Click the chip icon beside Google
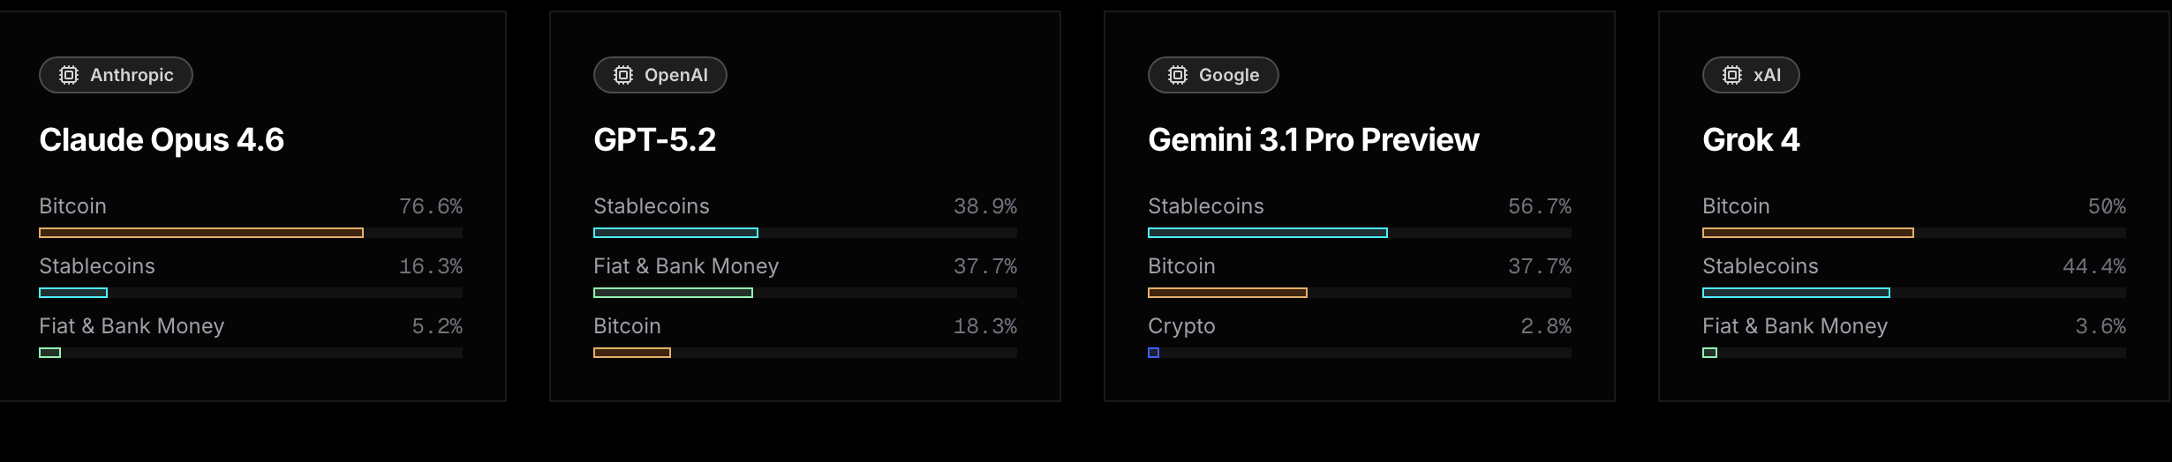Screen dimensions: 2172x462 coord(1178,75)
